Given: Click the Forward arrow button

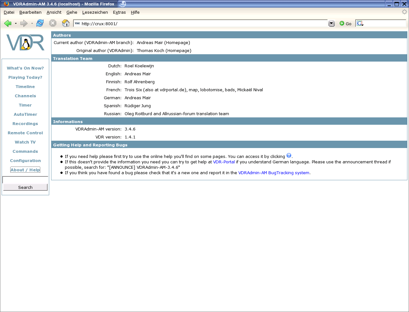Looking at the screenshot, I should [24, 23].
